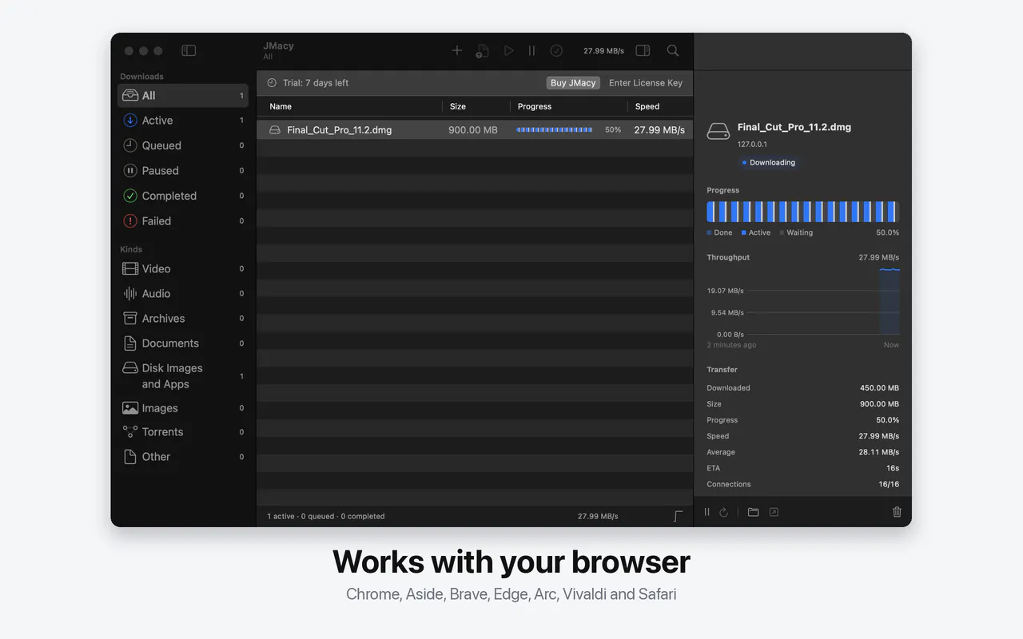
Task: Click the segmented progress bar in inspector
Action: tap(803, 212)
